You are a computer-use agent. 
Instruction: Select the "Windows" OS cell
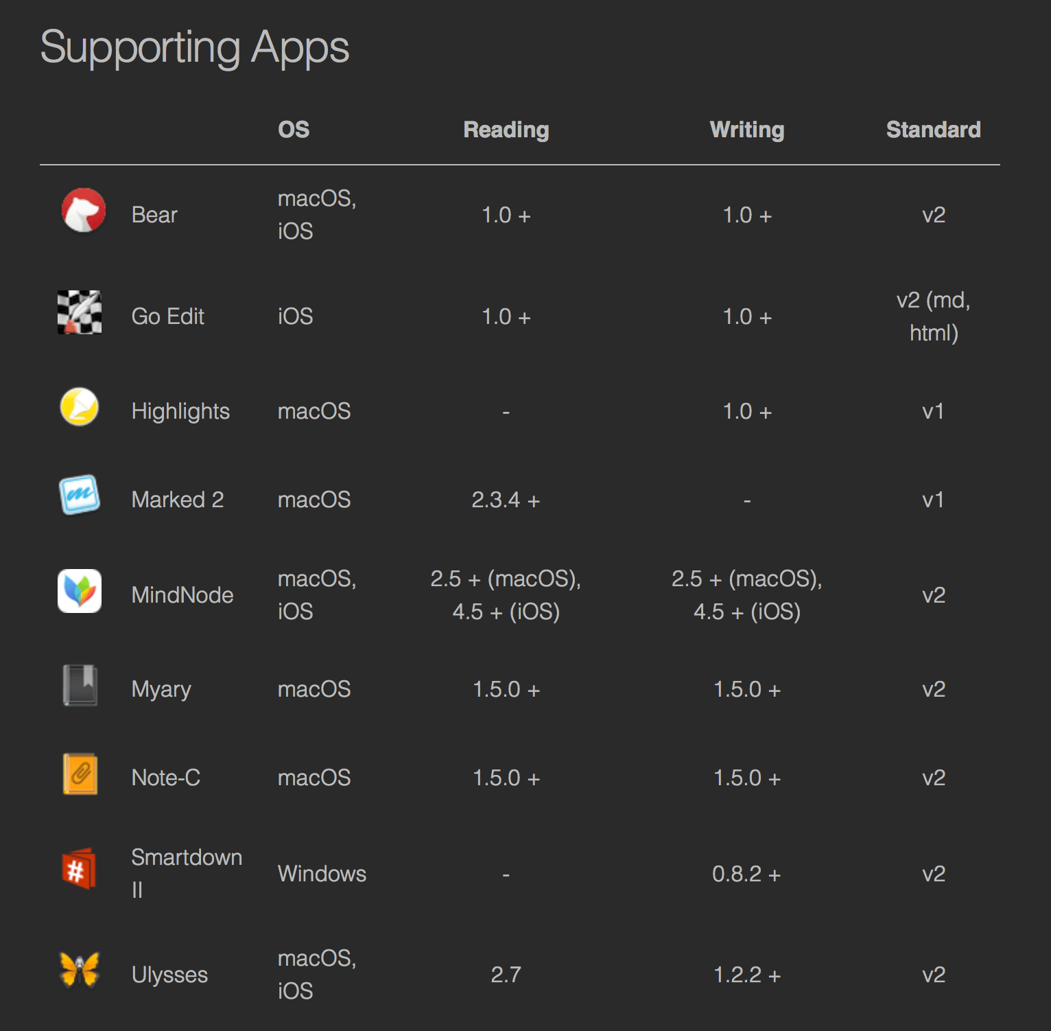322,874
